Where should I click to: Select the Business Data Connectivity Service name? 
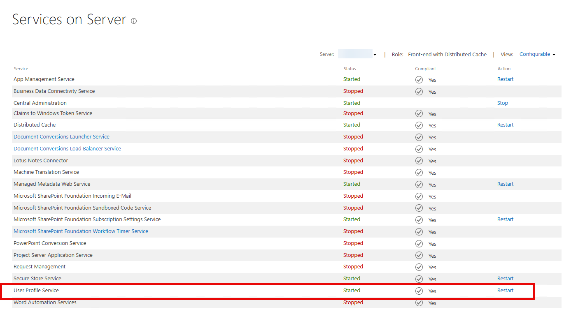tap(54, 91)
